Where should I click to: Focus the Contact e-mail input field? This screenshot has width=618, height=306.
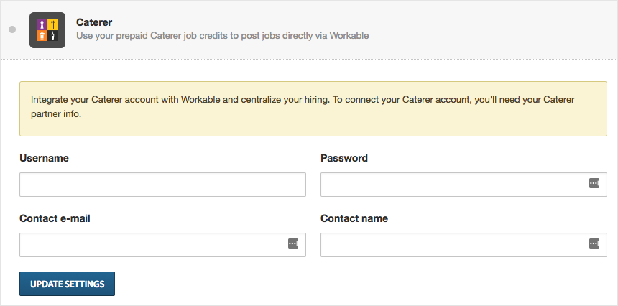[163, 244]
